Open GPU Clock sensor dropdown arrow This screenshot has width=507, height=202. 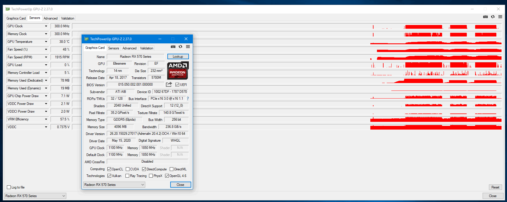click(x=46, y=26)
